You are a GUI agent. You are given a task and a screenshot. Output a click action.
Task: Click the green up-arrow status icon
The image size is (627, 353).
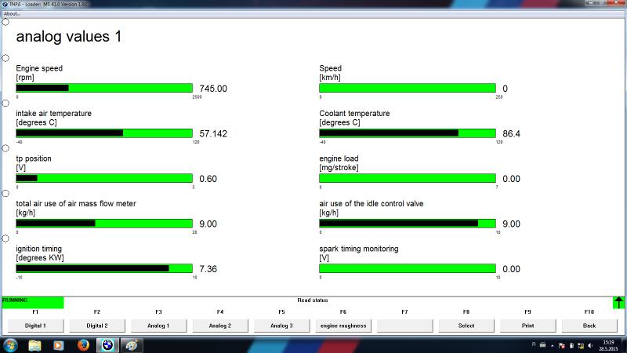click(619, 302)
